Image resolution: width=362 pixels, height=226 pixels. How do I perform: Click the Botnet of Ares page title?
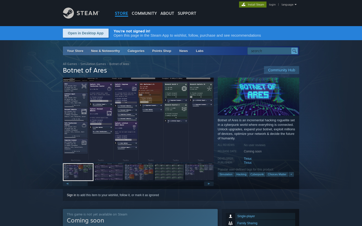(x=85, y=70)
